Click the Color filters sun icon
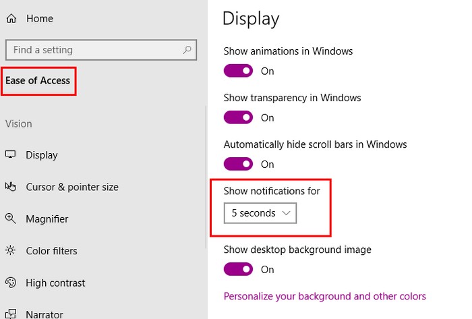Viewport: 472px width, 319px height. pos(11,251)
